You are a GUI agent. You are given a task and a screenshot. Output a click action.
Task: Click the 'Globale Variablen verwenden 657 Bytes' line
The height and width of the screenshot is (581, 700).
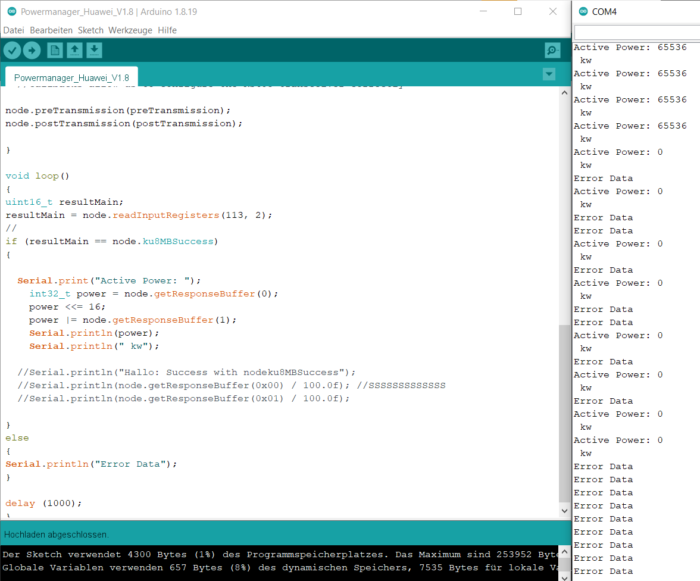280,567
